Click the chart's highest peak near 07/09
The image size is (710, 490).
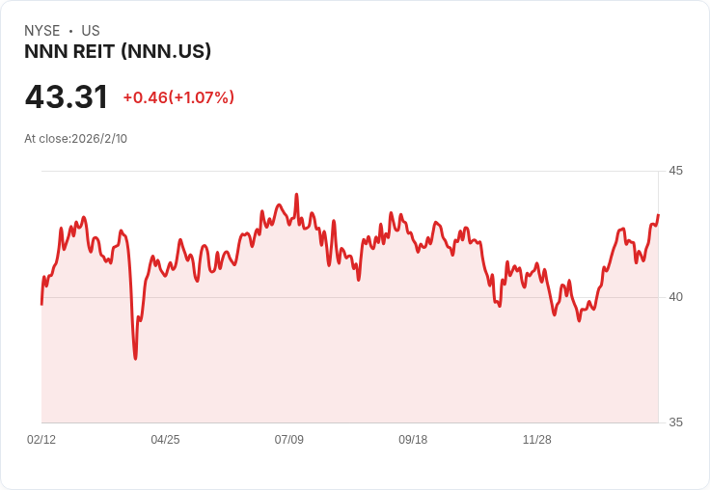[296, 194]
